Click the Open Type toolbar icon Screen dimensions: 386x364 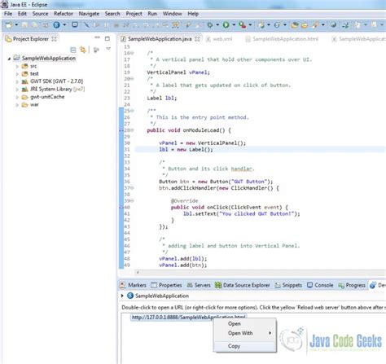point(295,25)
